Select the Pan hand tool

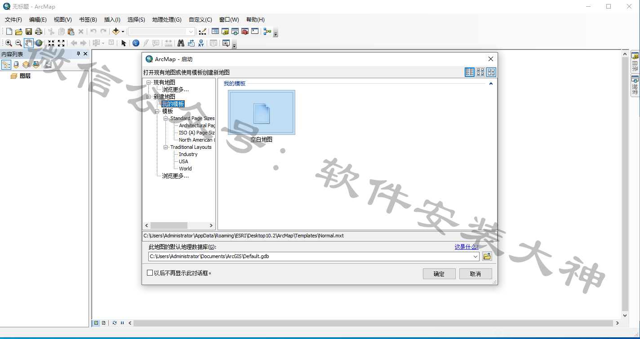tap(29, 43)
